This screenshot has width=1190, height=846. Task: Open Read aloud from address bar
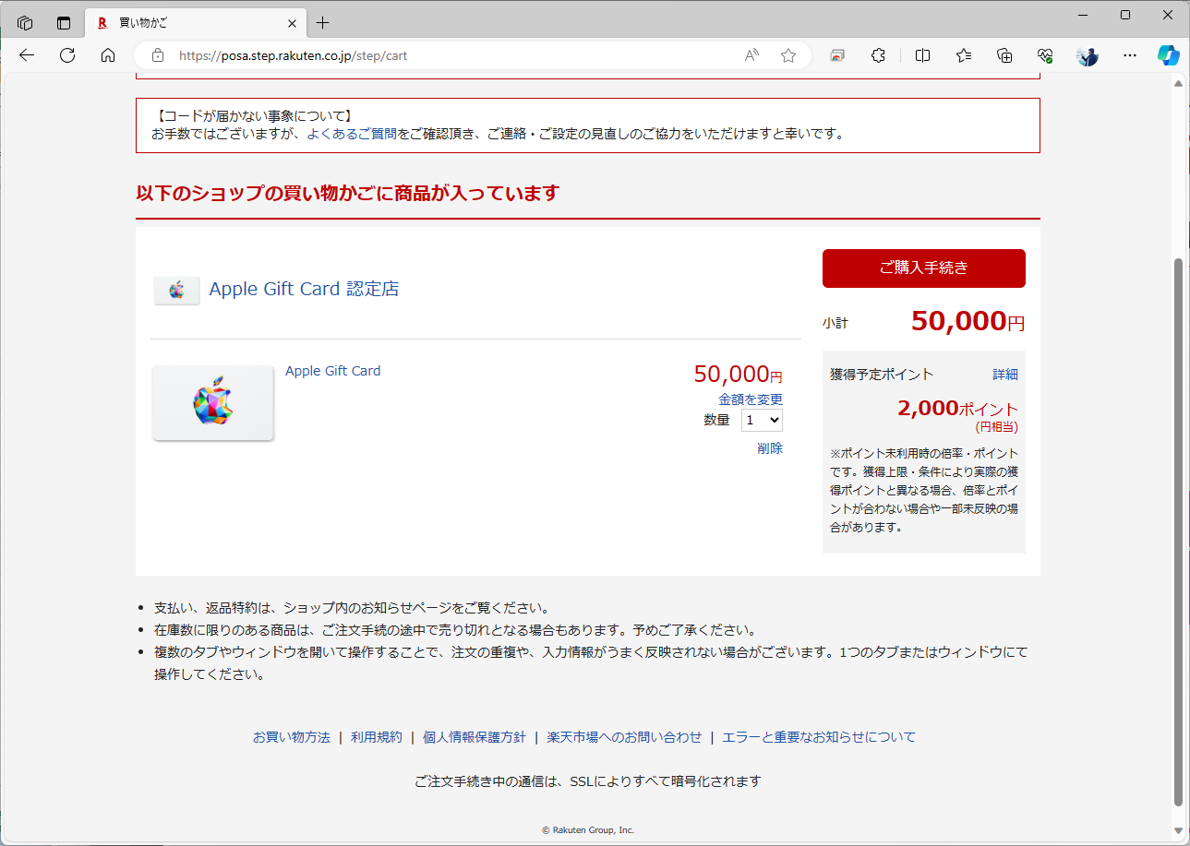[x=751, y=55]
